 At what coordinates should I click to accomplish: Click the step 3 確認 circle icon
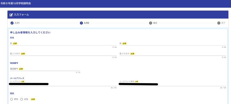[150, 23]
